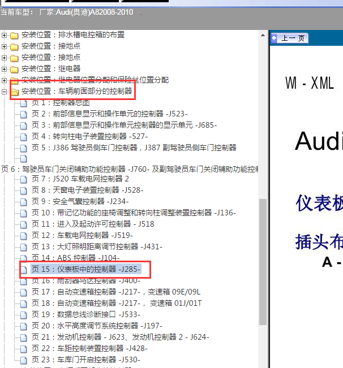Open 页 12 车载电网控制器 -J519-
This screenshot has width=343, height=368.
(82, 235)
